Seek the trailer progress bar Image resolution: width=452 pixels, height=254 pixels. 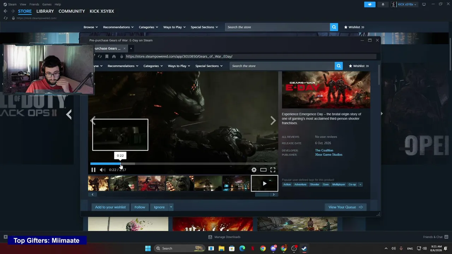point(183,164)
